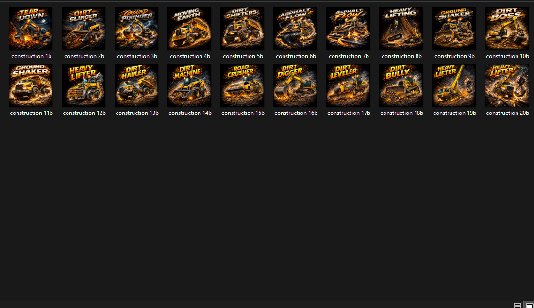The image size is (534, 308).
Task: Select Dirt Digger image construction 16b
Action: [x=295, y=85]
